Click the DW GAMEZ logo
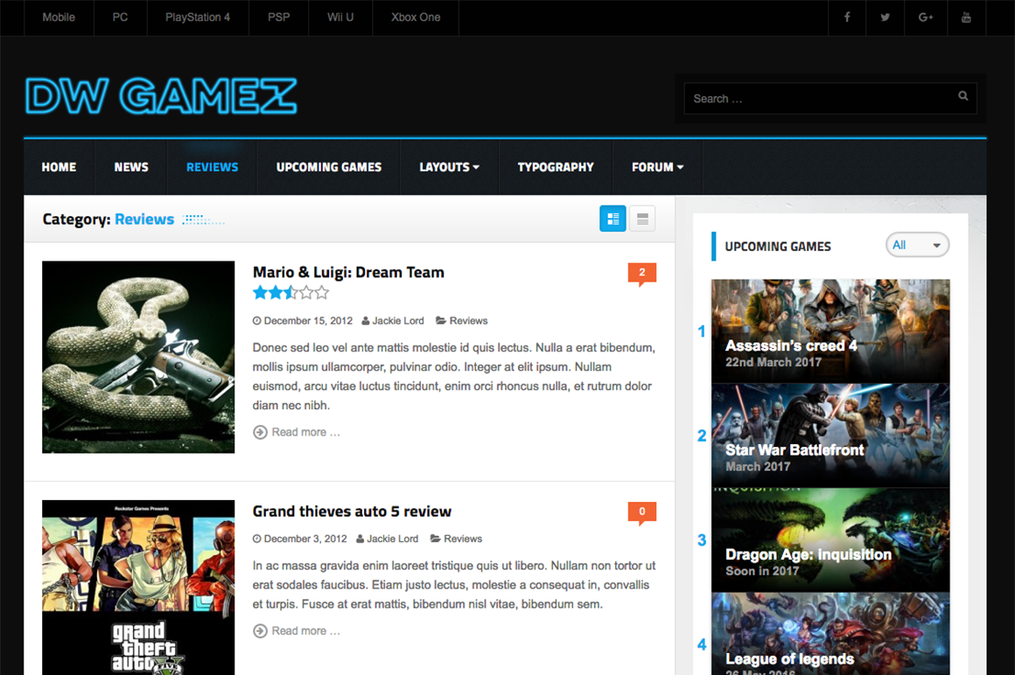Screen dimensions: 1015x675 [x=161, y=96]
